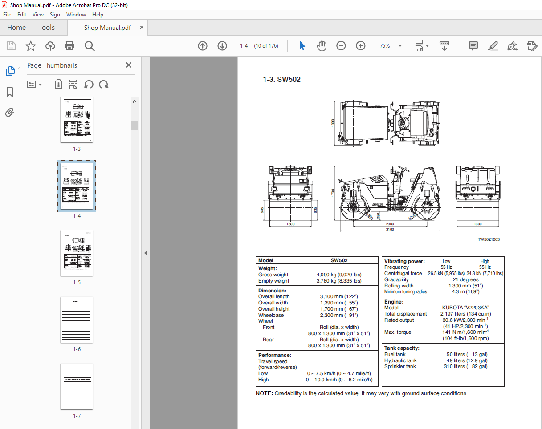542x429 pixels.
Task: Open the Find text search tool
Action: pos(90,46)
